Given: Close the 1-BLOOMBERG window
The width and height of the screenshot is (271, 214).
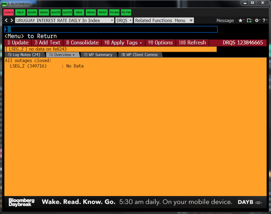Looking at the screenshot, I should coord(263,3).
